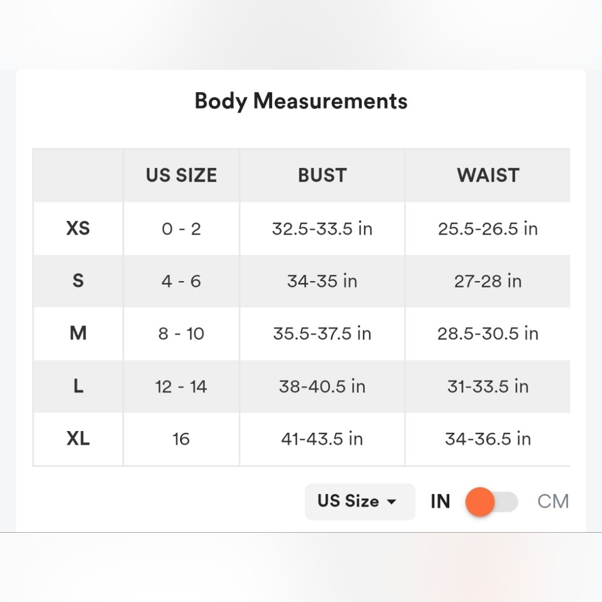Screen dimensions: 602x602
Task: Click the WAIST column header
Action: point(488,175)
